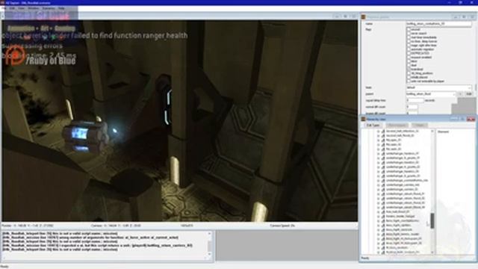478x269 pixels.
Task: Select the Edit Types tab in Hierarchy view
Action: [373, 126]
